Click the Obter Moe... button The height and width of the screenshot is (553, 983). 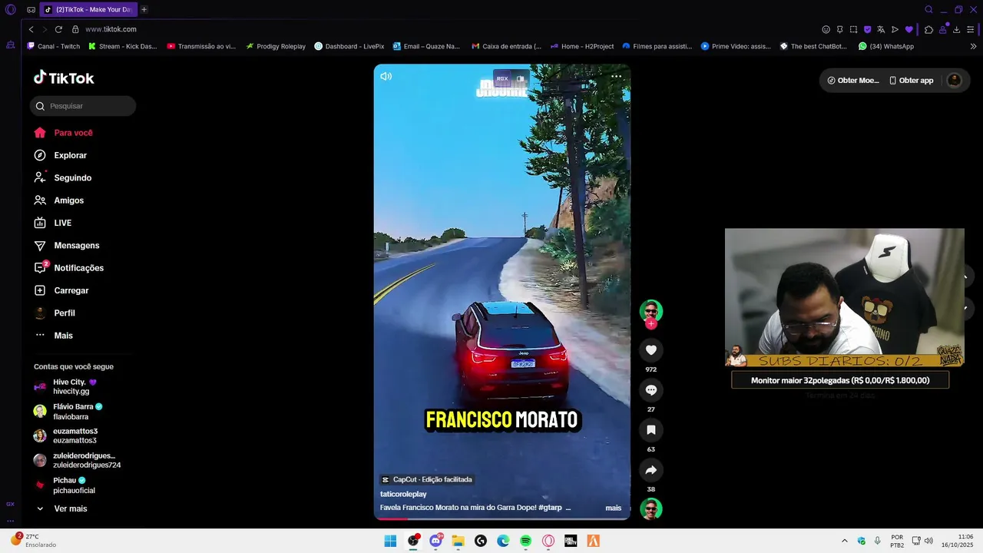click(x=852, y=80)
